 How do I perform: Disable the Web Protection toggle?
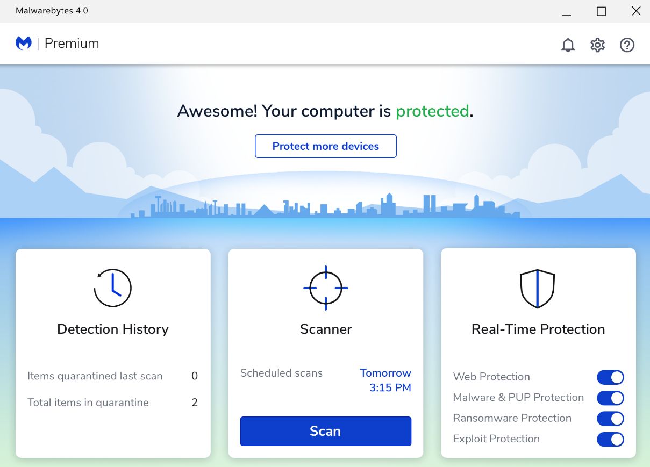(x=610, y=377)
